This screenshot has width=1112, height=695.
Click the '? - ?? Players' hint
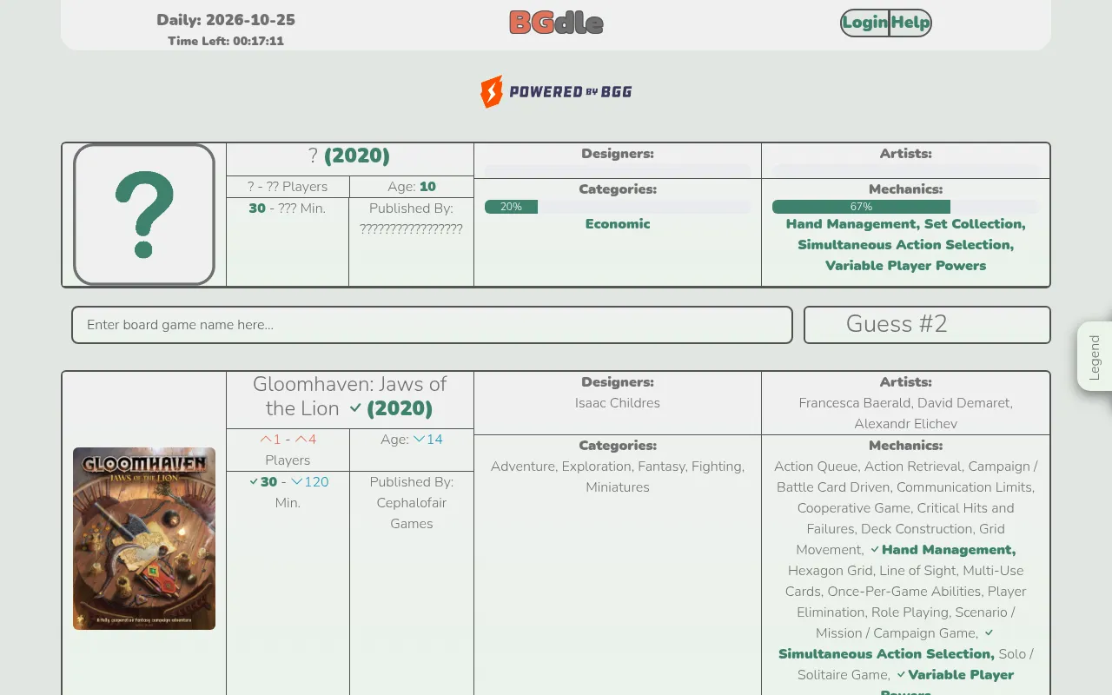[288, 187]
